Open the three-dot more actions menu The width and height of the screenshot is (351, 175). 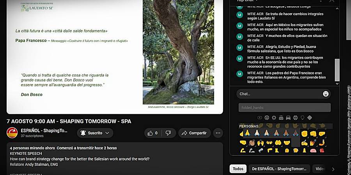coord(218,133)
